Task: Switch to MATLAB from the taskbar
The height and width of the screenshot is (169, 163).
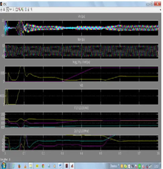Action: click(72, 166)
